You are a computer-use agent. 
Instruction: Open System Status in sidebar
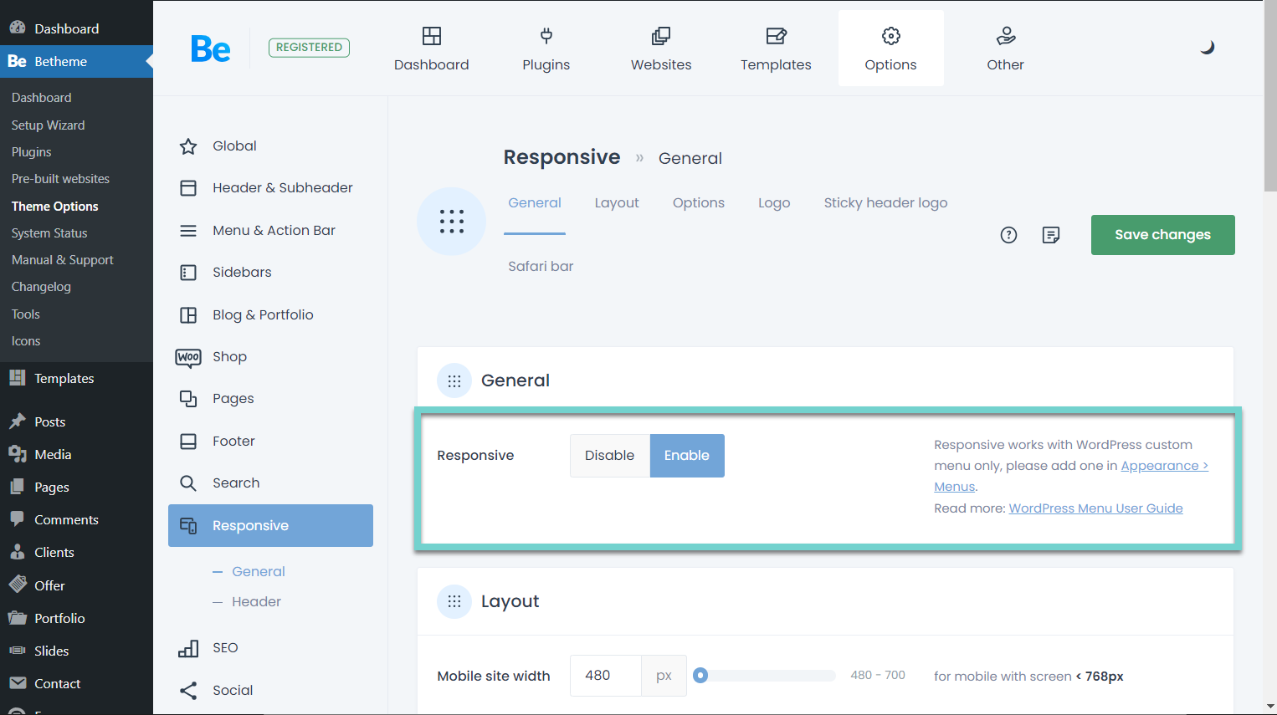[49, 233]
